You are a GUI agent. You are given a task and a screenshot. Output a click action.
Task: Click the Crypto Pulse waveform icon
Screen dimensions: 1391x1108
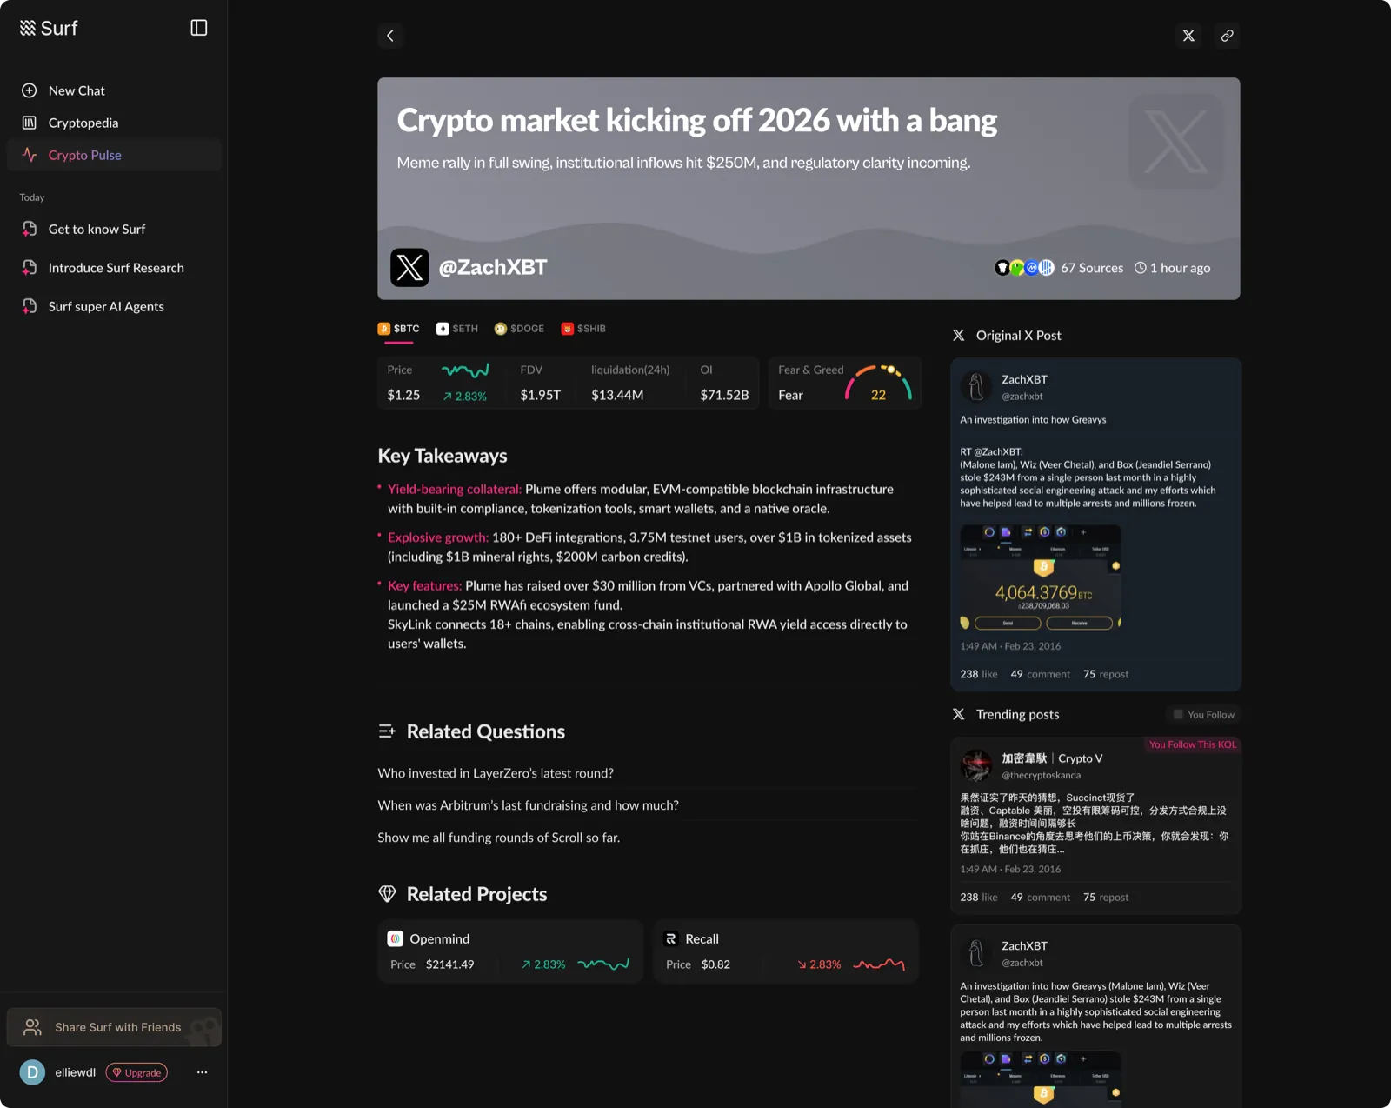click(x=29, y=155)
